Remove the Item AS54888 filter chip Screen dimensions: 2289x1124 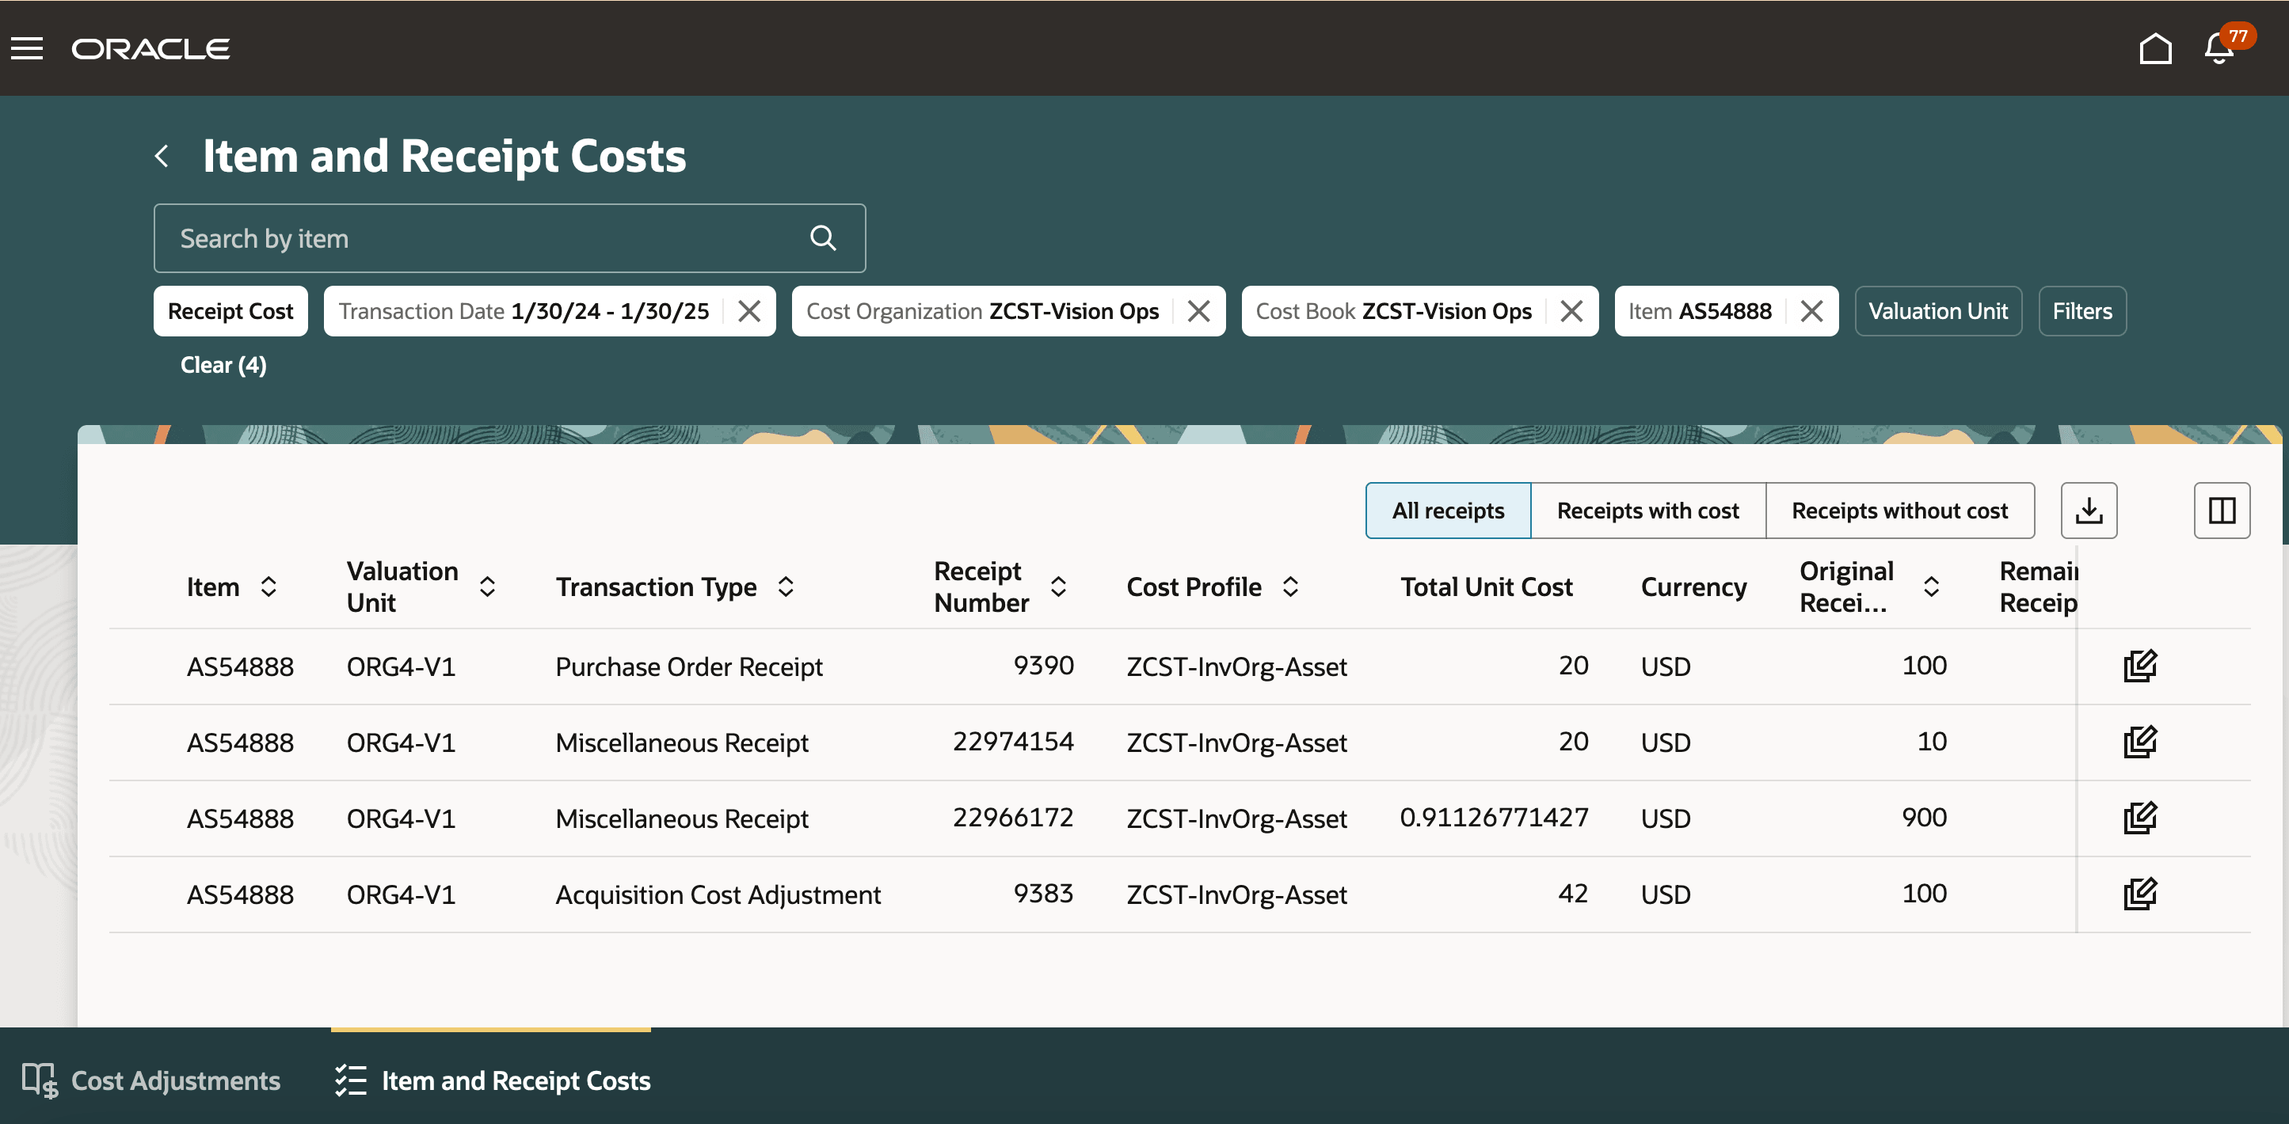(1813, 311)
